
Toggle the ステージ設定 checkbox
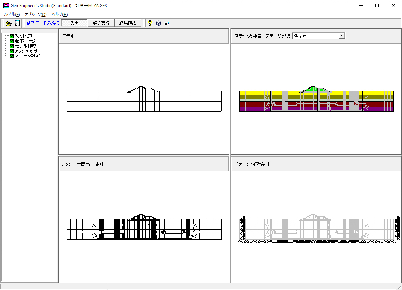[x=12, y=56]
